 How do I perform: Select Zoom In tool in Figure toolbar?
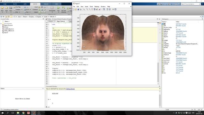87,9
